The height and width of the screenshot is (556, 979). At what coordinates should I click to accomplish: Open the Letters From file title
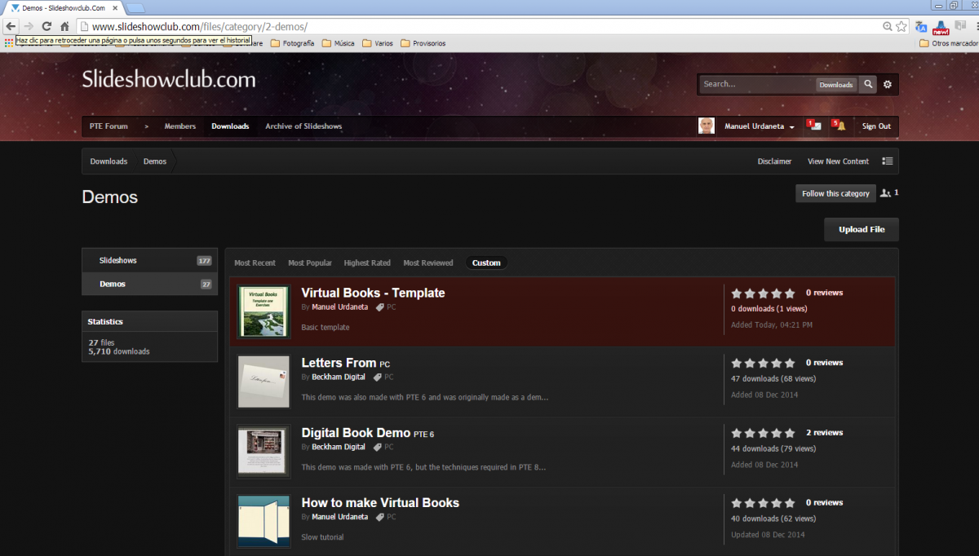point(339,363)
